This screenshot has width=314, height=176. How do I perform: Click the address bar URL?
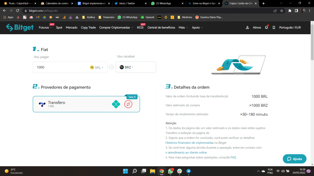[x=43, y=11]
